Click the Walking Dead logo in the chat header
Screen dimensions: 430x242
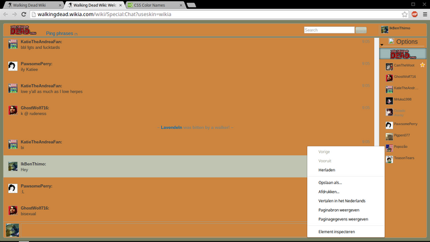pyautogui.click(x=23, y=30)
